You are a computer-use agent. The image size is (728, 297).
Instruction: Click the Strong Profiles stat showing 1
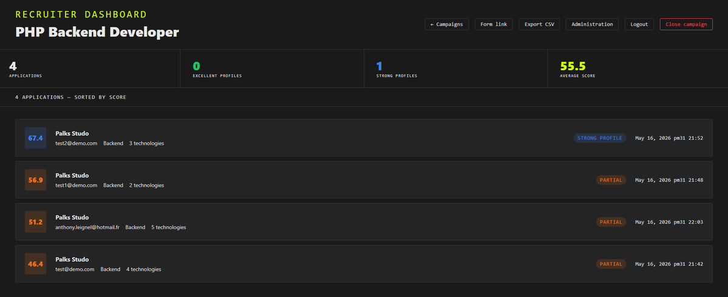[456, 68]
